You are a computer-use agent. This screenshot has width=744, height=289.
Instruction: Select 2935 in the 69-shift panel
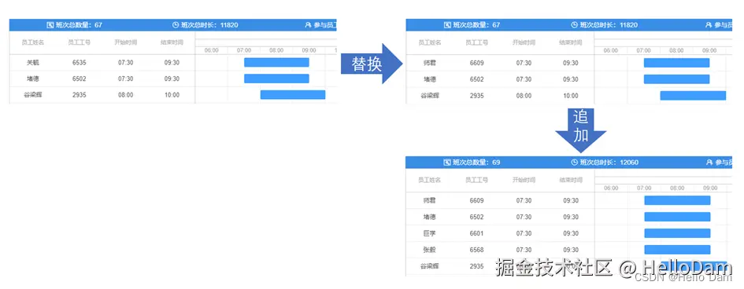click(477, 266)
